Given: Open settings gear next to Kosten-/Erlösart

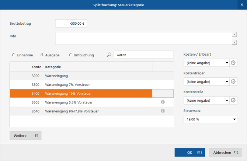Looking at the screenshot, I should pos(233,63).
